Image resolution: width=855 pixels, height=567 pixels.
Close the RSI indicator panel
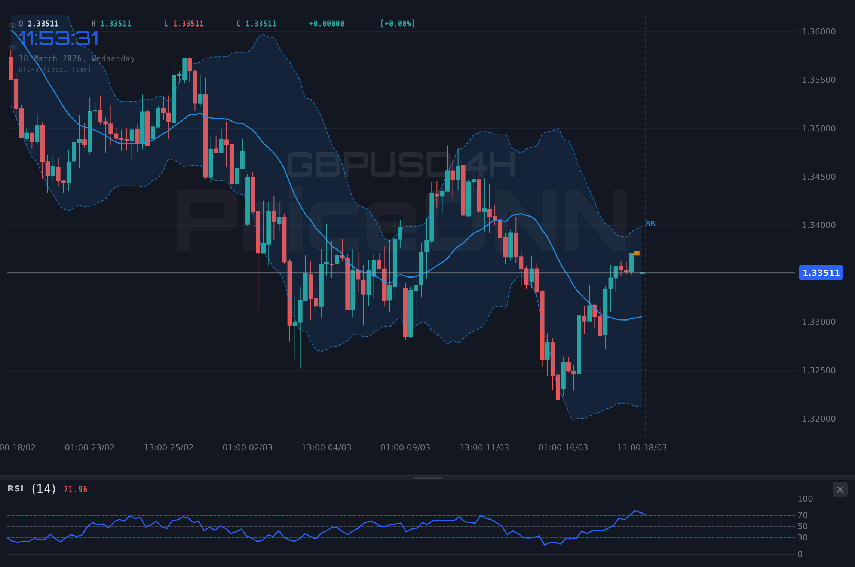pyautogui.click(x=840, y=489)
